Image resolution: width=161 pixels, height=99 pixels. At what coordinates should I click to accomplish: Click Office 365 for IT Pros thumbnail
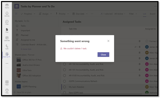(19, 60)
